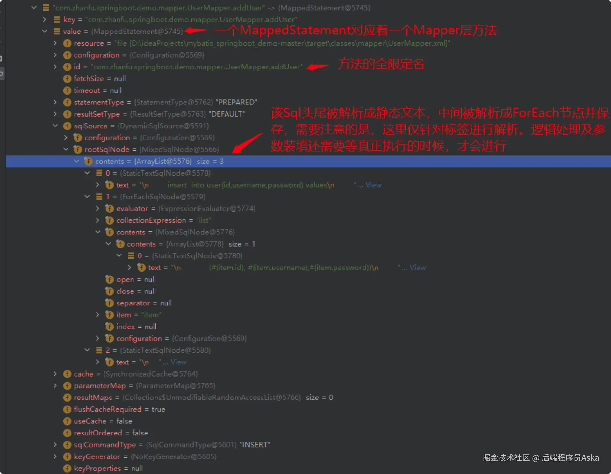Collapse the value MappedStatement@5745 node
611x474 pixels.
pyautogui.click(x=45, y=31)
